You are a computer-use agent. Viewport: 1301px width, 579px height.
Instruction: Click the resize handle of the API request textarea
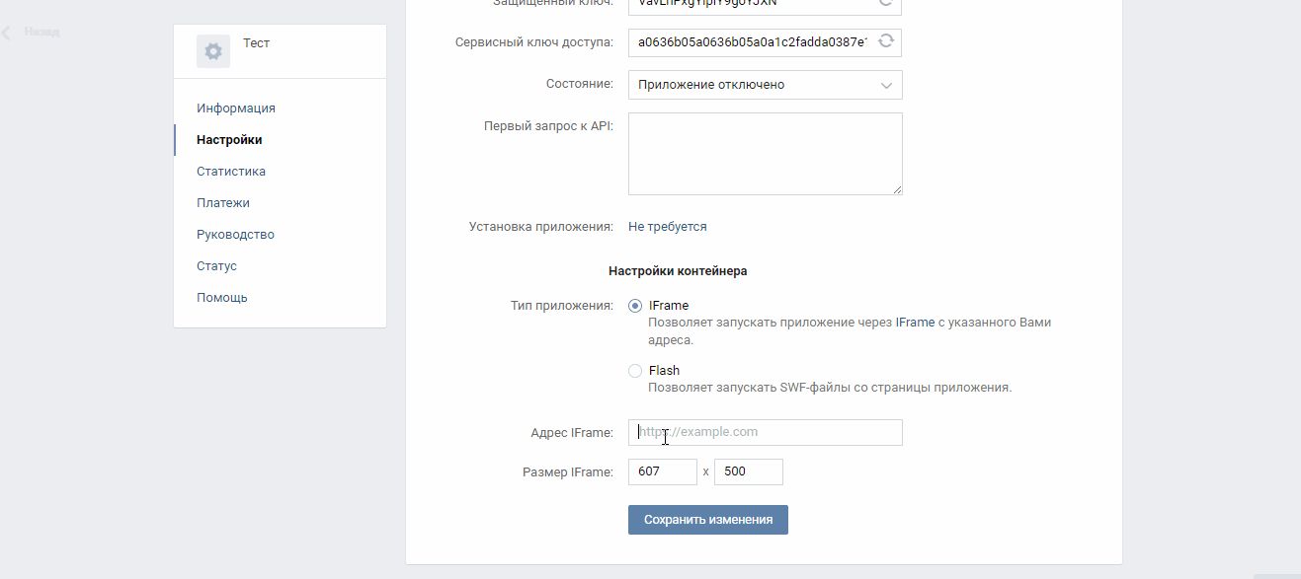pos(896,188)
